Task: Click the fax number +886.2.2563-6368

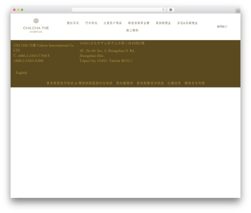Action: tap(28, 61)
